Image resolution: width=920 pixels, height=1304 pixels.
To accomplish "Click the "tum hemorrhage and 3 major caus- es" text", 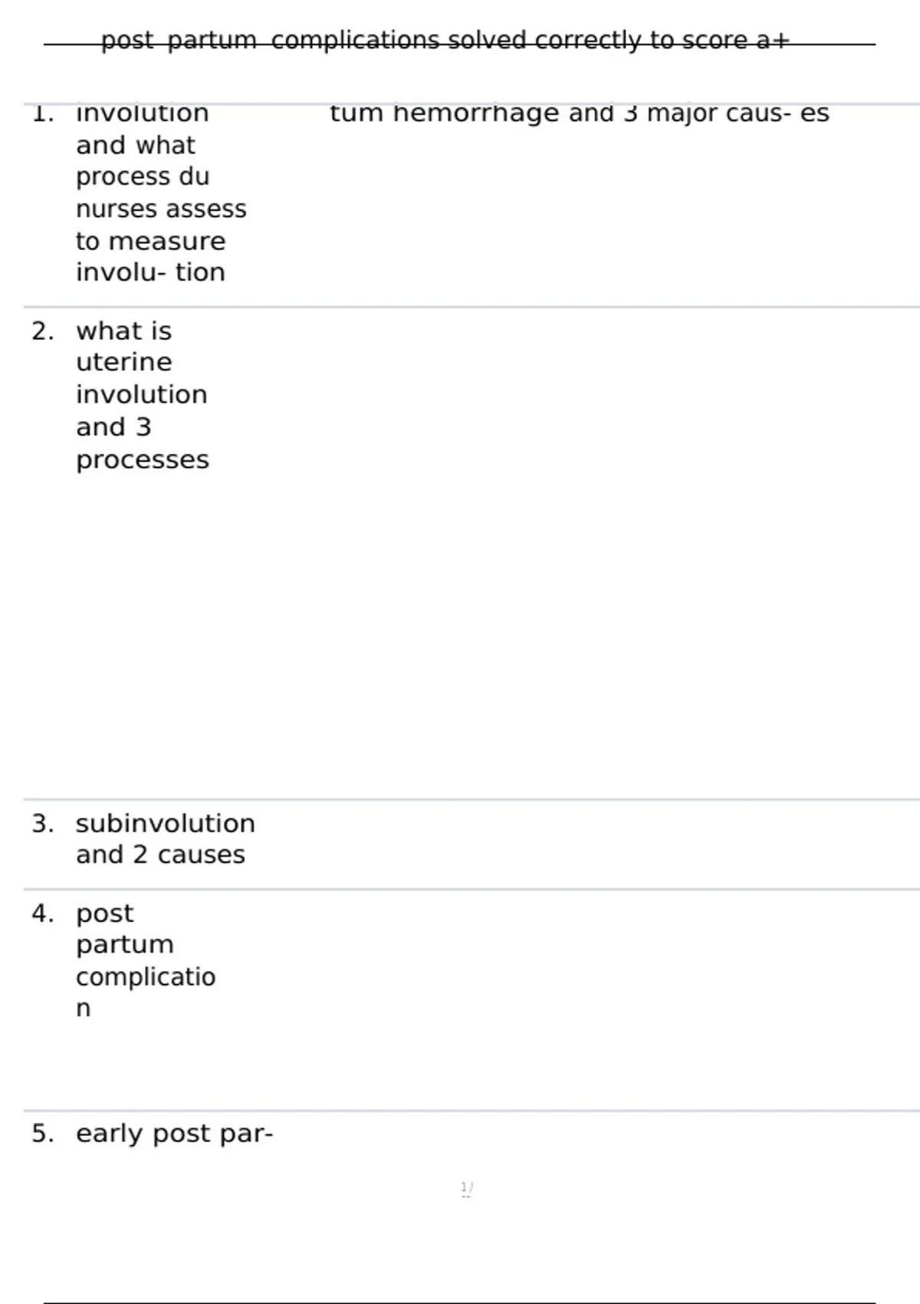I will 579,114.
